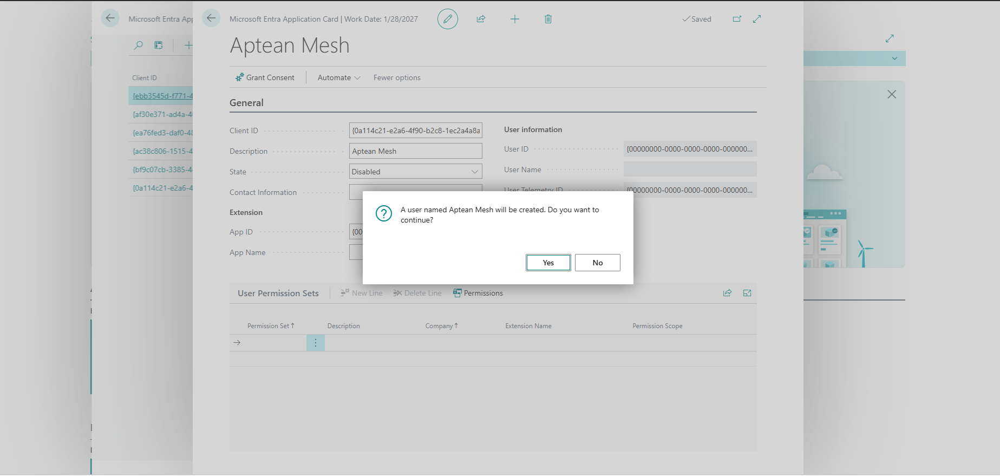Viewport: 1000px width, 476px height.
Task: Open the State dropdown showing Disabled
Action: pyautogui.click(x=416, y=172)
